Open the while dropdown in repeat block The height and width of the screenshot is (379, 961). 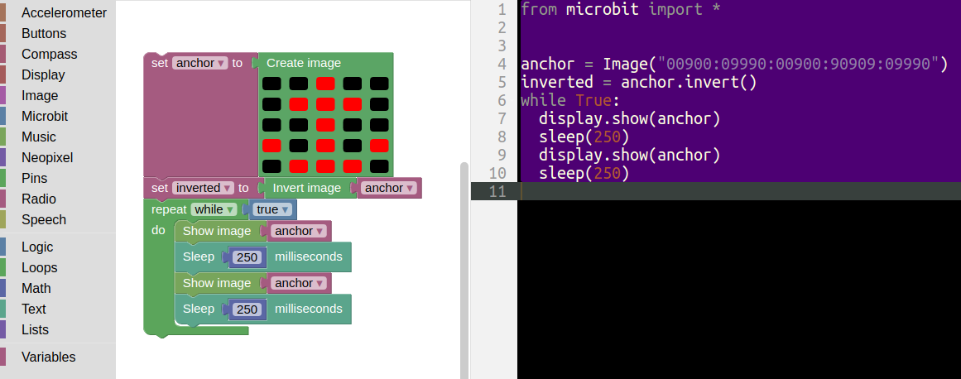click(x=214, y=209)
